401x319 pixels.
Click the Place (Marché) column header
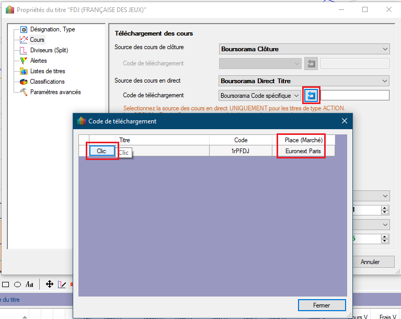(x=303, y=140)
